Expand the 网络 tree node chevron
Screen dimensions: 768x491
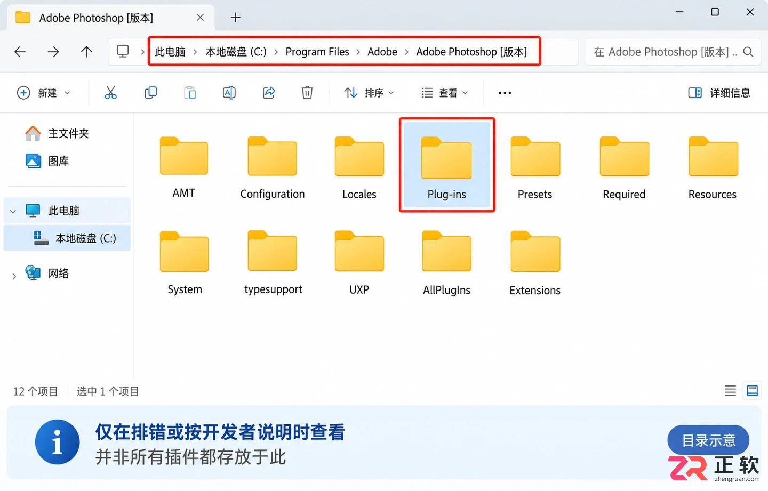(14, 276)
